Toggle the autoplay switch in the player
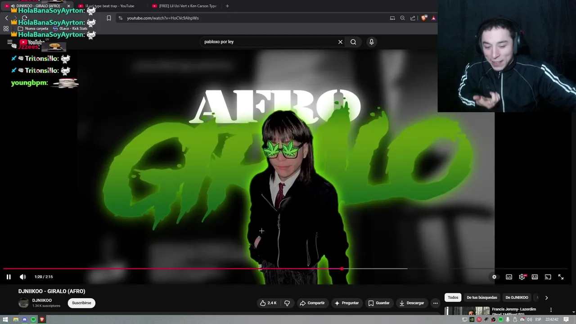Image resolution: width=576 pixels, height=324 pixels. tap(494, 277)
